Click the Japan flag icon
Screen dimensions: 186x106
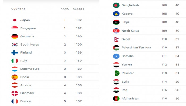[15, 20]
